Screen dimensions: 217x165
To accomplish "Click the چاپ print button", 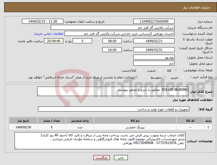I will (x=121, y=158).
